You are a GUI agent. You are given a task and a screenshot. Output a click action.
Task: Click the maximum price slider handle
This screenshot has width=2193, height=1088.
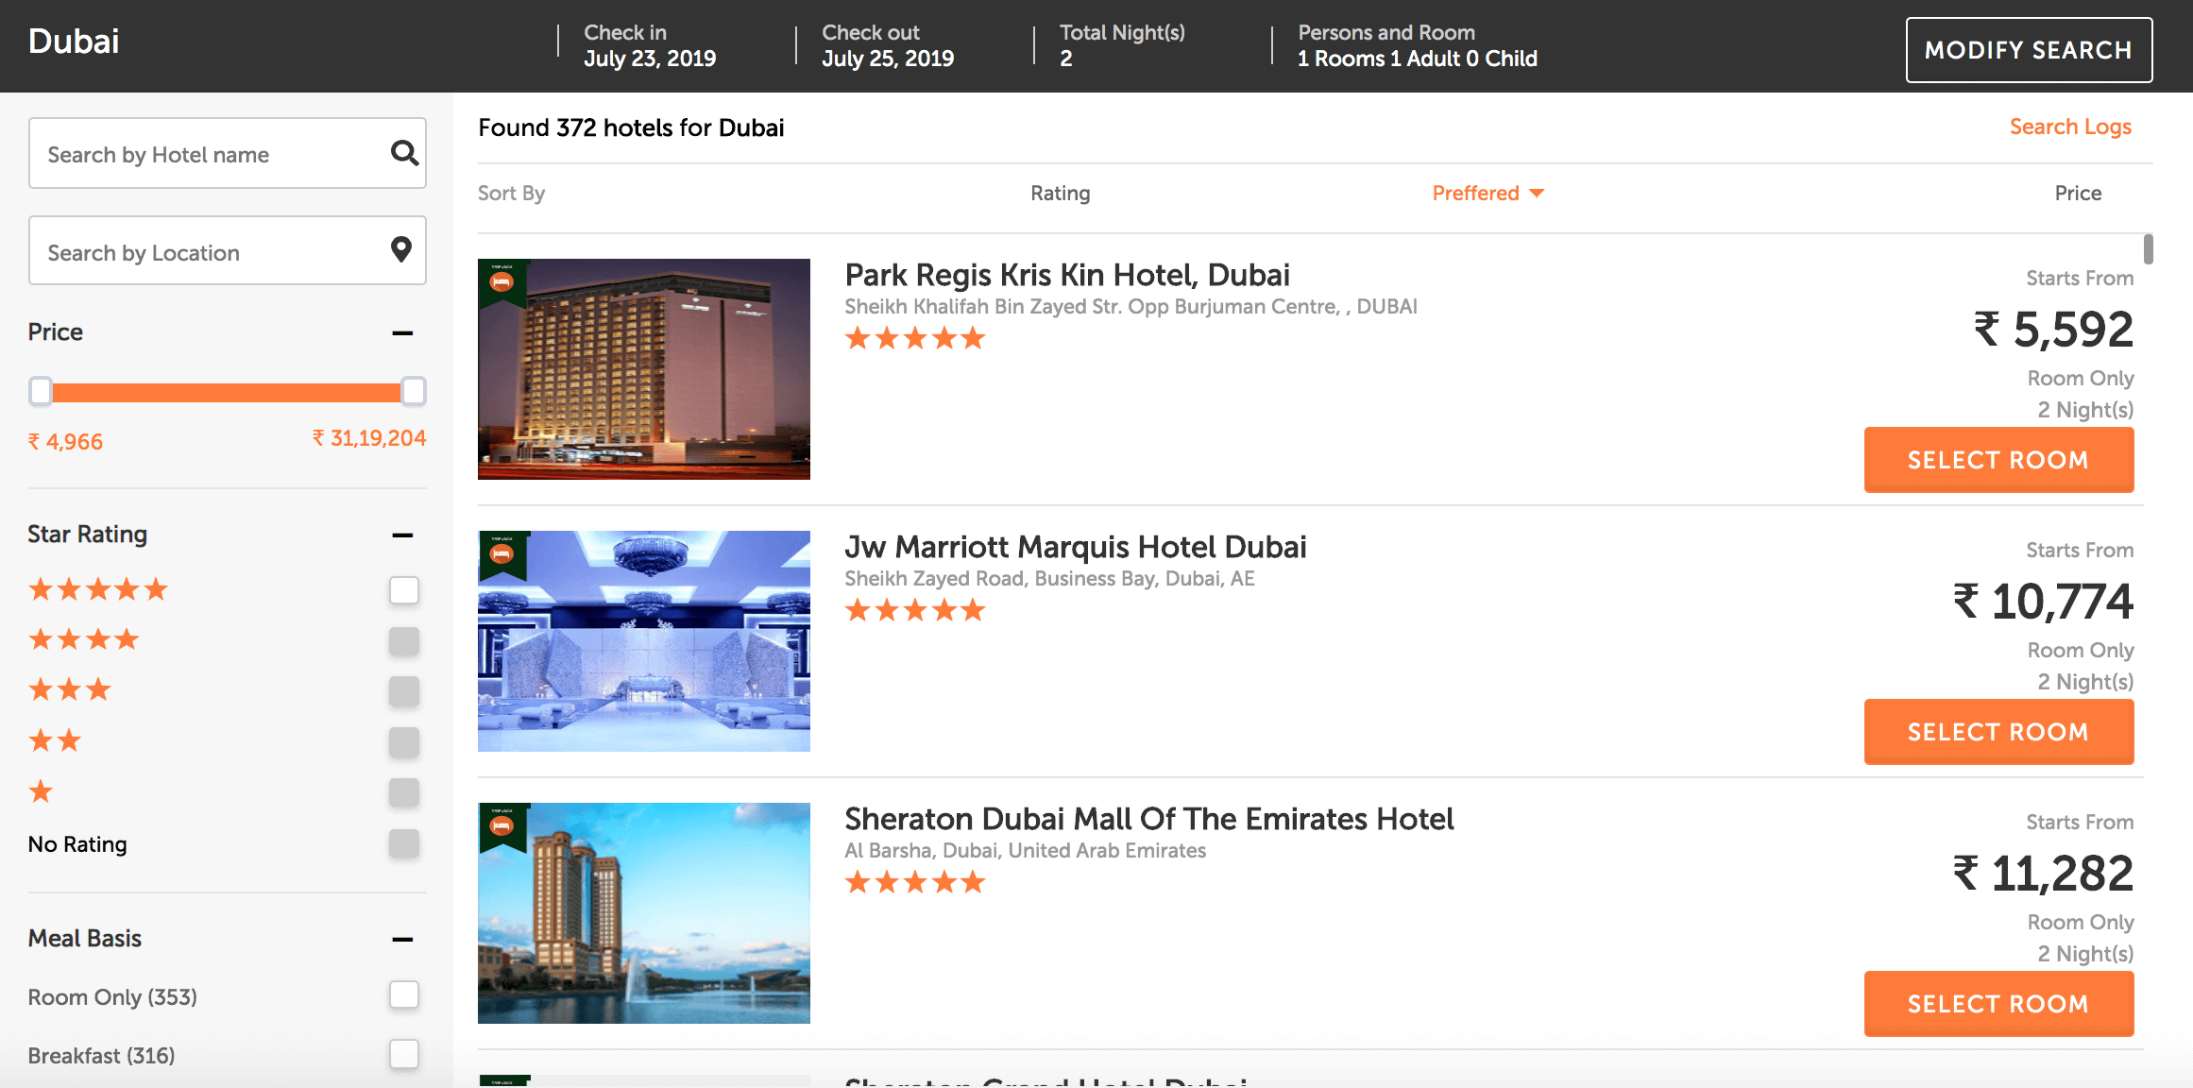click(414, 391)
